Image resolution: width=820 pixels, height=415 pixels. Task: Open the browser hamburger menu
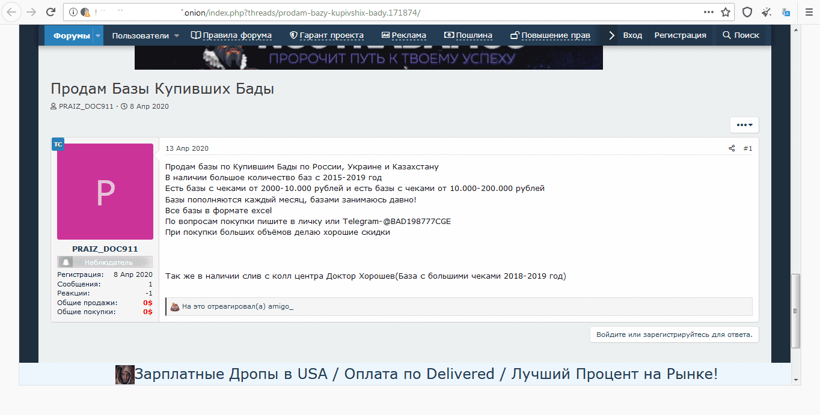[x=806, y=12]
